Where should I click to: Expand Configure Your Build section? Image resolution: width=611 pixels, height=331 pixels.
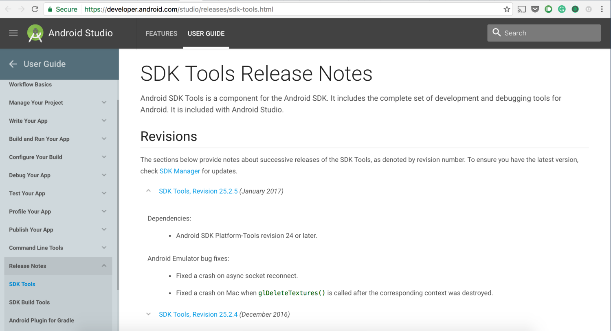[x=104, y=157]
